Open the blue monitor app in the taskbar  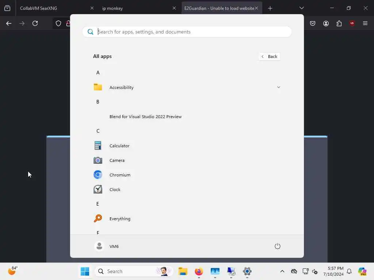click(x=215, y=271)
